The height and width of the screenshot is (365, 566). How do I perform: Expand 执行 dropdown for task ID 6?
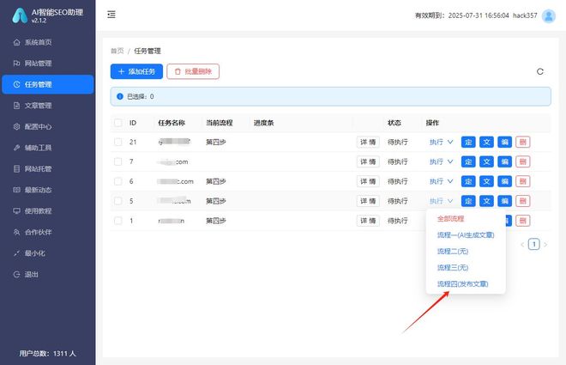(x=441, y=181)
